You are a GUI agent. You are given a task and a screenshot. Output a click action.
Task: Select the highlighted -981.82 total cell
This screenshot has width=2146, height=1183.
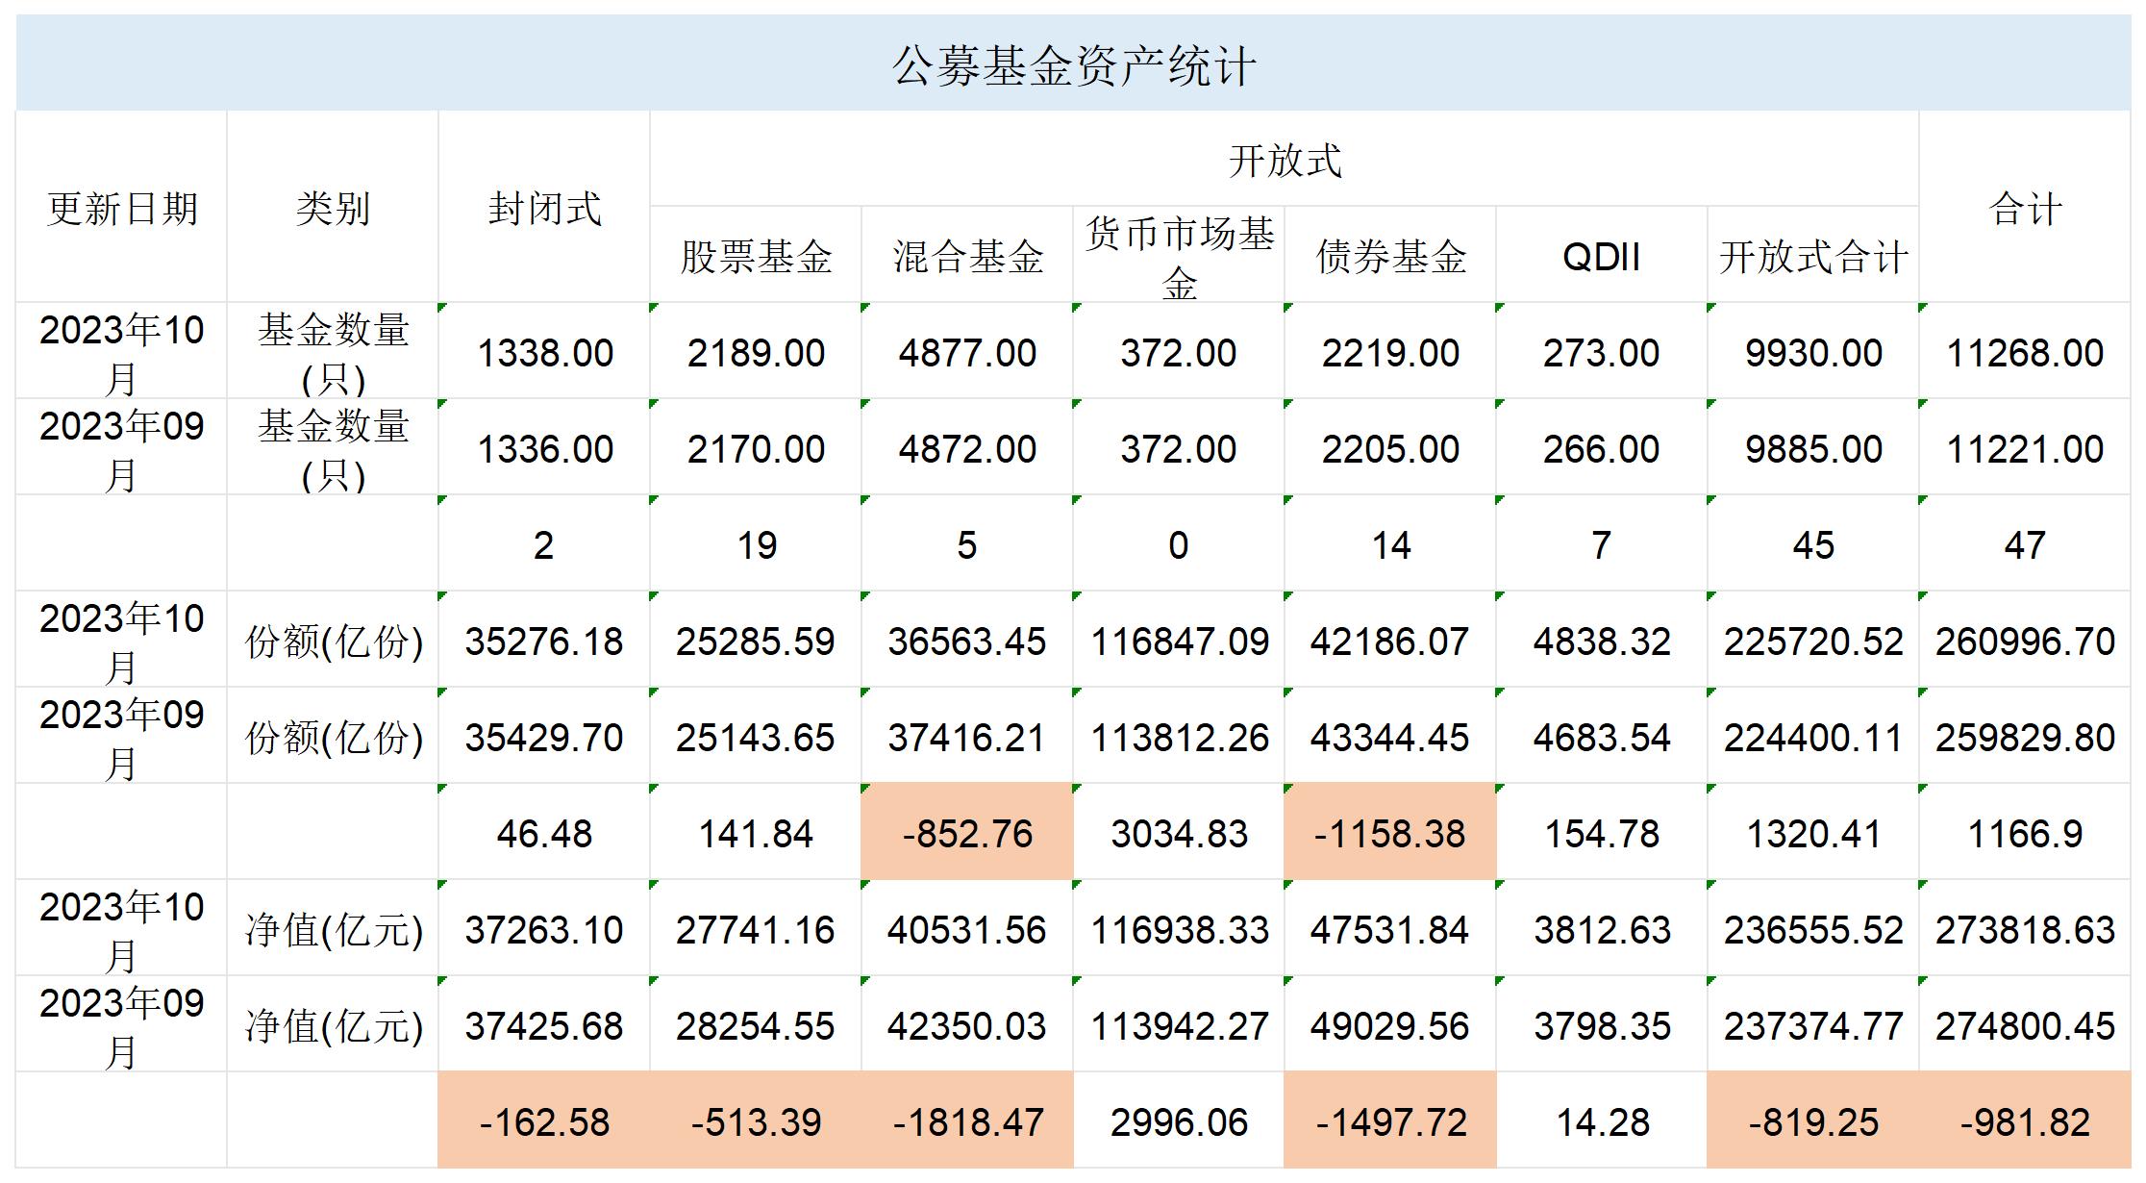tap(2025, 1121)
